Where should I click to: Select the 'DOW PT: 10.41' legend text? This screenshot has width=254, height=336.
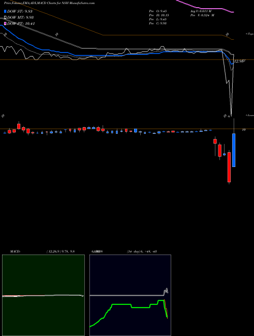tap(21, 24)
